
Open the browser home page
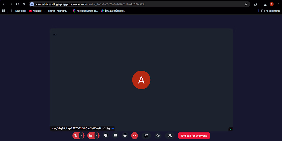click(x=24, y=4)
